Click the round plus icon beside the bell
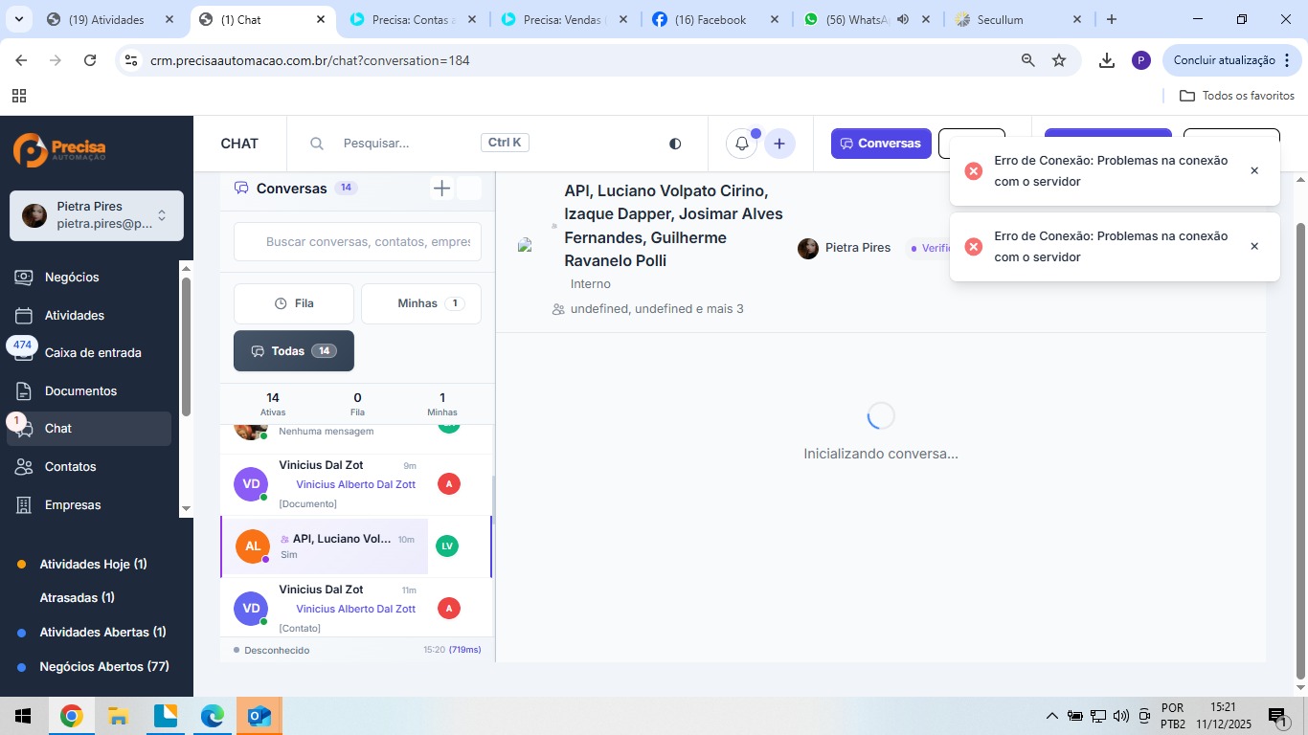 (779, 144)
